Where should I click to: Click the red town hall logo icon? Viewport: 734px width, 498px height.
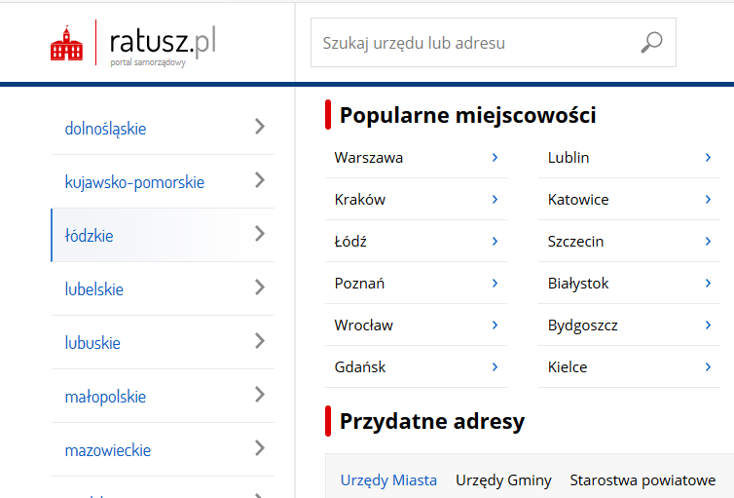(66, 43)
